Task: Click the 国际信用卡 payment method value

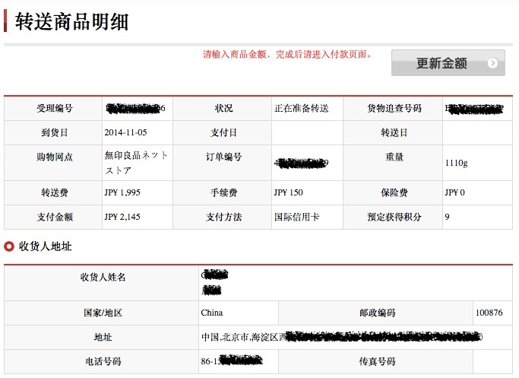Action: [296, 217]
